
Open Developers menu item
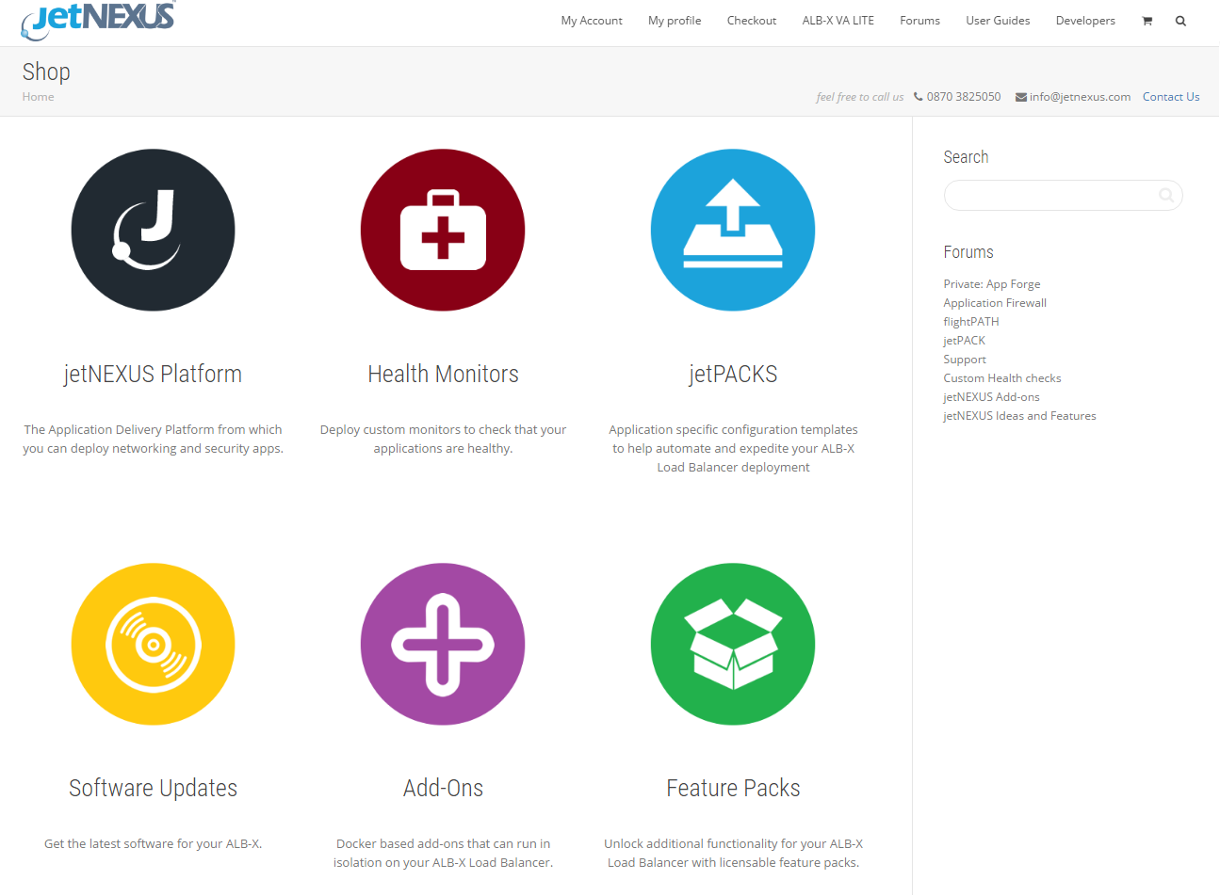click(x=1085, y=21)
